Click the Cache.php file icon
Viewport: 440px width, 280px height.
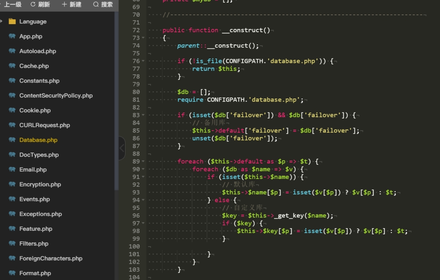(x=12, y=66)
